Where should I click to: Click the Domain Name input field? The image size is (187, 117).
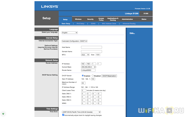tap(92, 52)
